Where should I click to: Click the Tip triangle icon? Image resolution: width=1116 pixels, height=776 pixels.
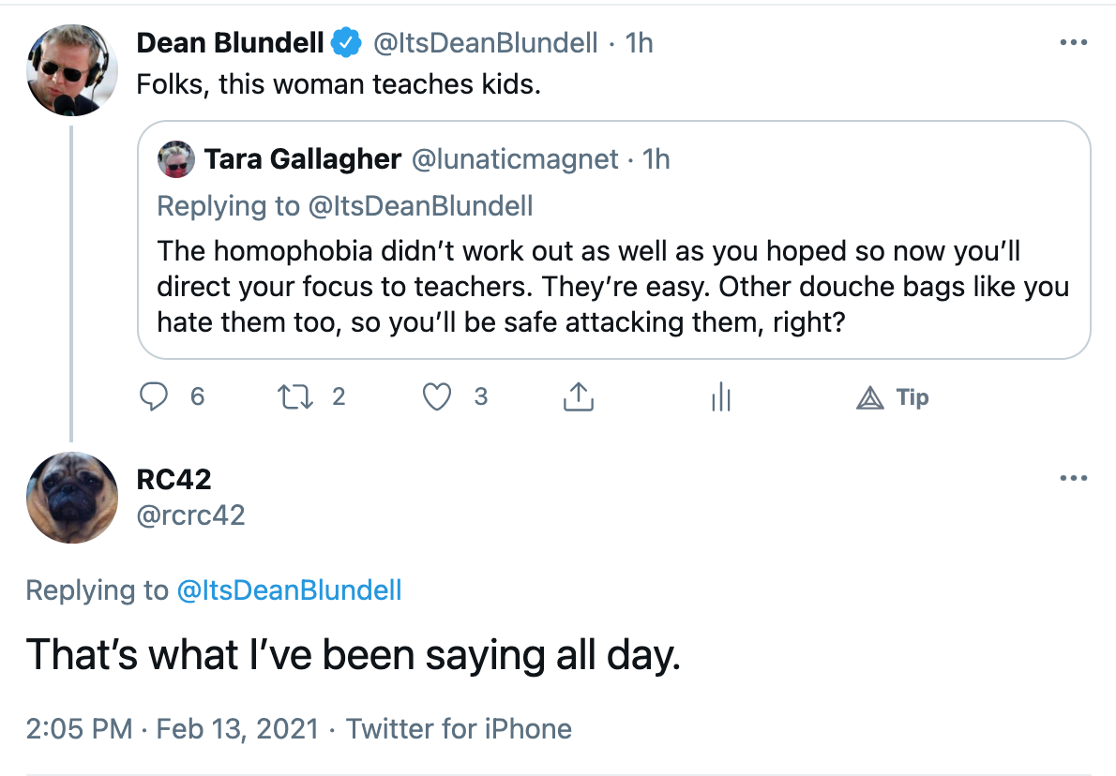(869, 397)
